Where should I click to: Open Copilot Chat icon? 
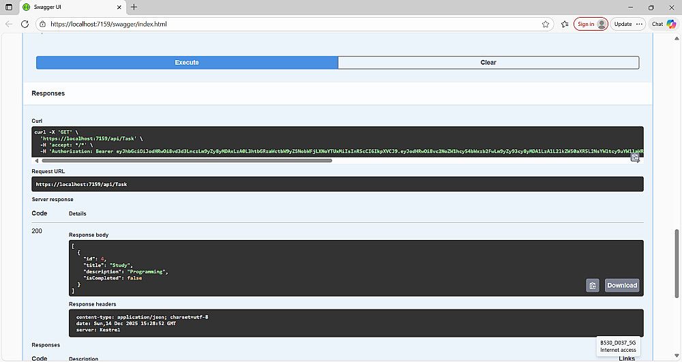click(671, 25)
